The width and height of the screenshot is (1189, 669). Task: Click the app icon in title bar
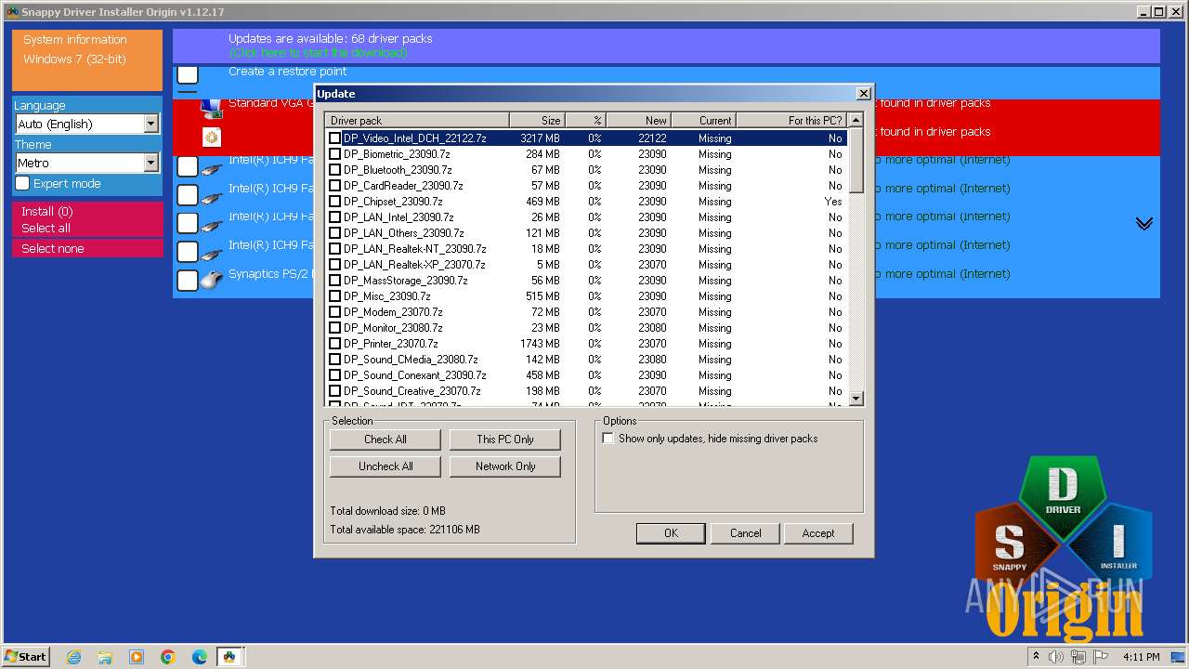coord(12,12)
